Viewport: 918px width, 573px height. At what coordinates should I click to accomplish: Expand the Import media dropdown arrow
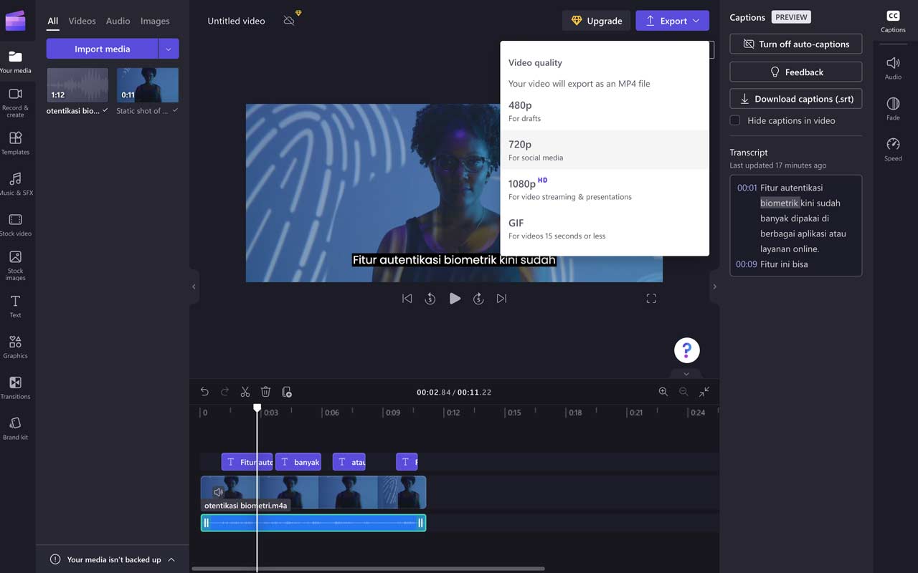click(169, 49)
